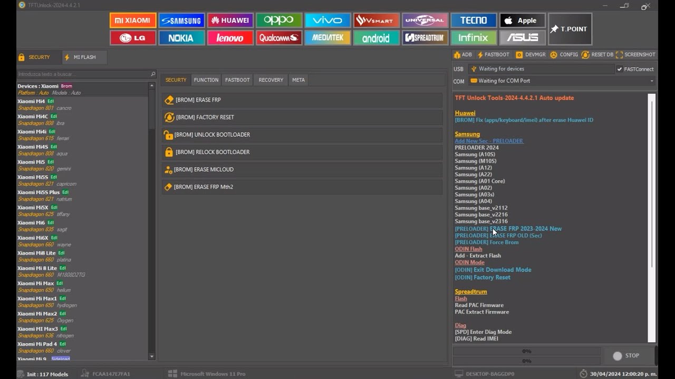Start [BROM] UNLOCK BOOTLOADER

click(x=302, y=135)
